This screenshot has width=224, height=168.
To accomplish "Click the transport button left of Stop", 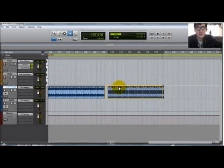I will (x=152, y=34).
